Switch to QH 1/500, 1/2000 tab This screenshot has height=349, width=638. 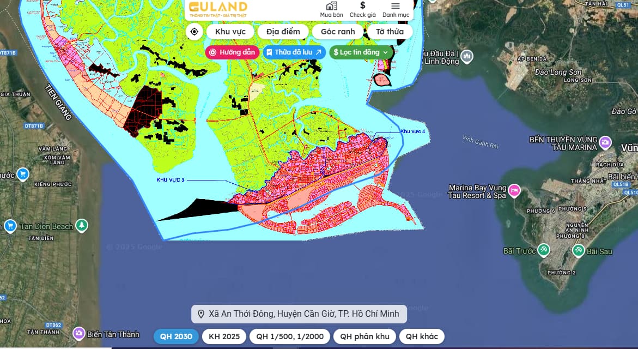[290, 336]
